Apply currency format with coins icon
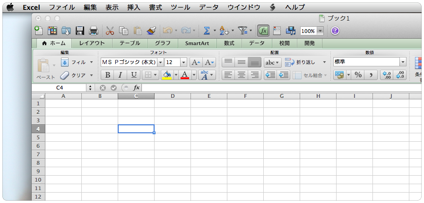The width and height of the screenshot is (424, 203). 339,75
